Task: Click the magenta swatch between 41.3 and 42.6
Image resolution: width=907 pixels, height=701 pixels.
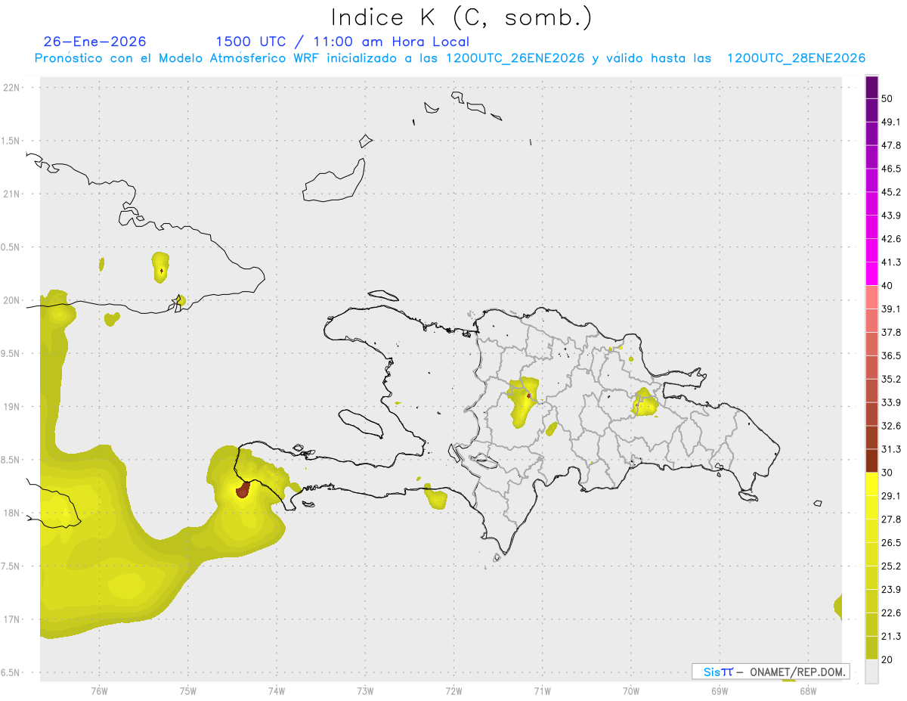Action: point(872,250)
